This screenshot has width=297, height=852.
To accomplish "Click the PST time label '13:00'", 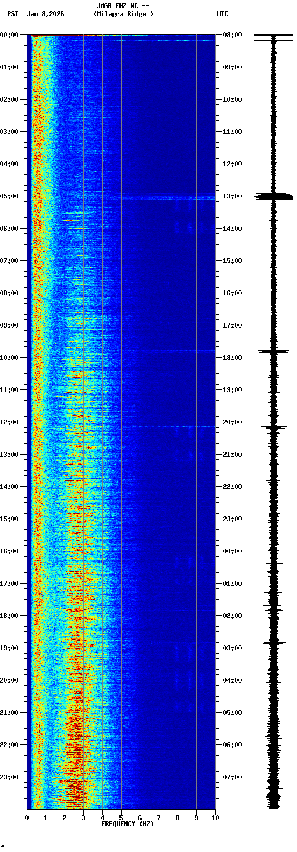I will tap(9, 455).
